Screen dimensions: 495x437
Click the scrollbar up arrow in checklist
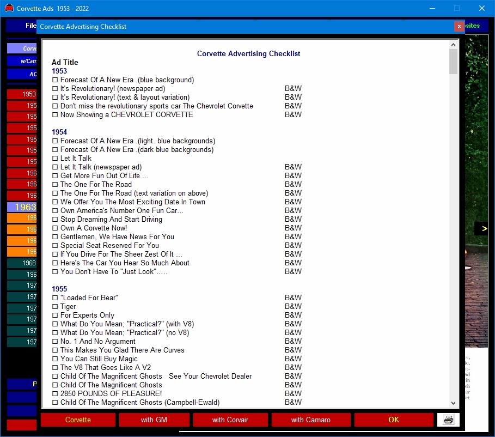(453, 45)
